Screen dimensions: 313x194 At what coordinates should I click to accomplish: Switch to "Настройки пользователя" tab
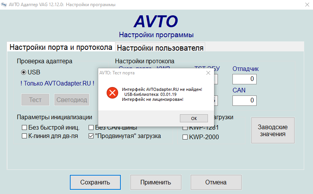[160, 48]
